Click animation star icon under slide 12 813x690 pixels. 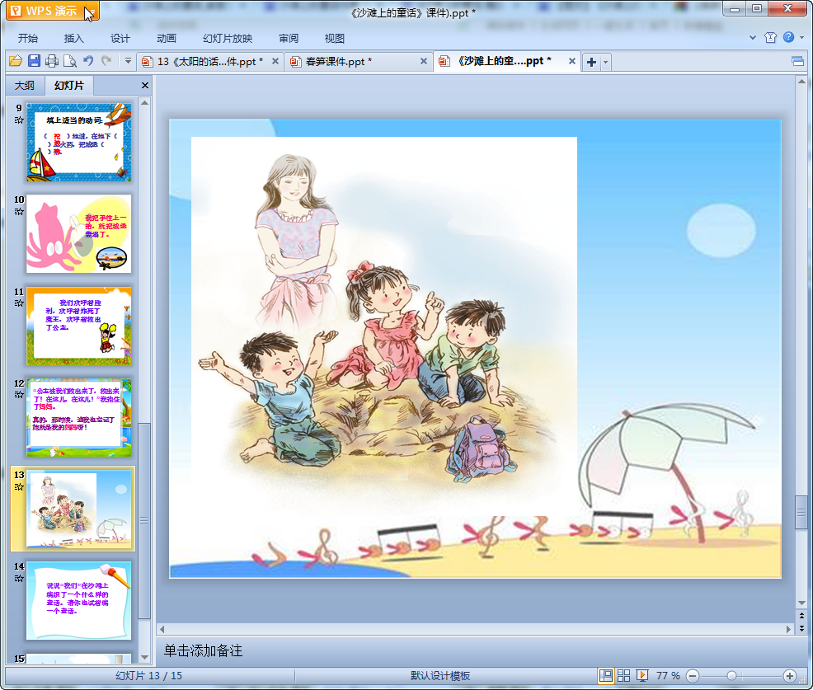(19, 395)
